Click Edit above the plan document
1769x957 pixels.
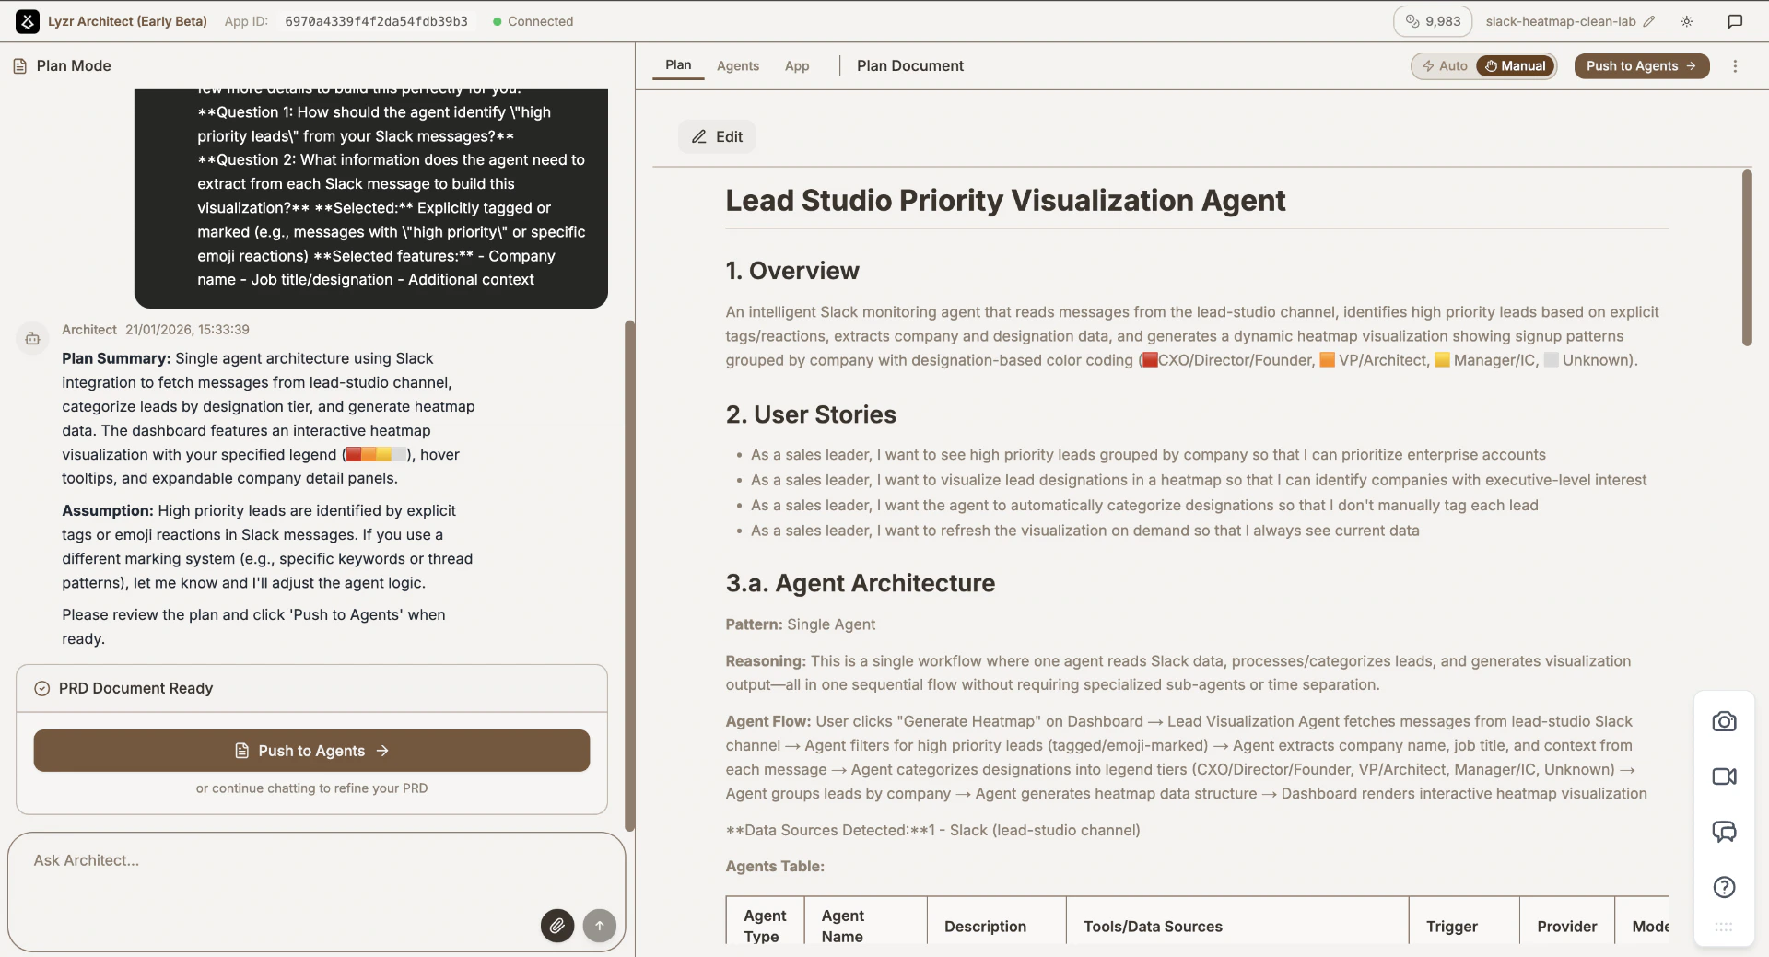[716, 136]
